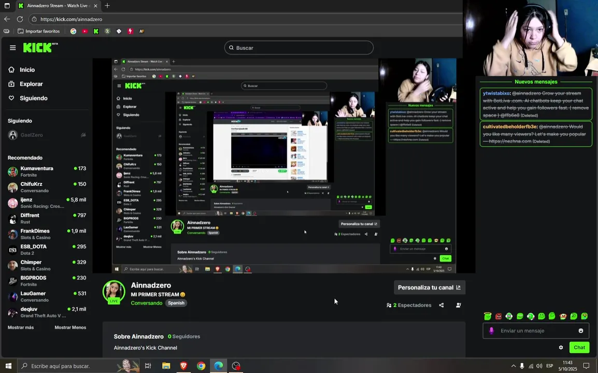598x373 pixels.
Task: Open Diffrent channel in Recomendado
Action: 47,219
